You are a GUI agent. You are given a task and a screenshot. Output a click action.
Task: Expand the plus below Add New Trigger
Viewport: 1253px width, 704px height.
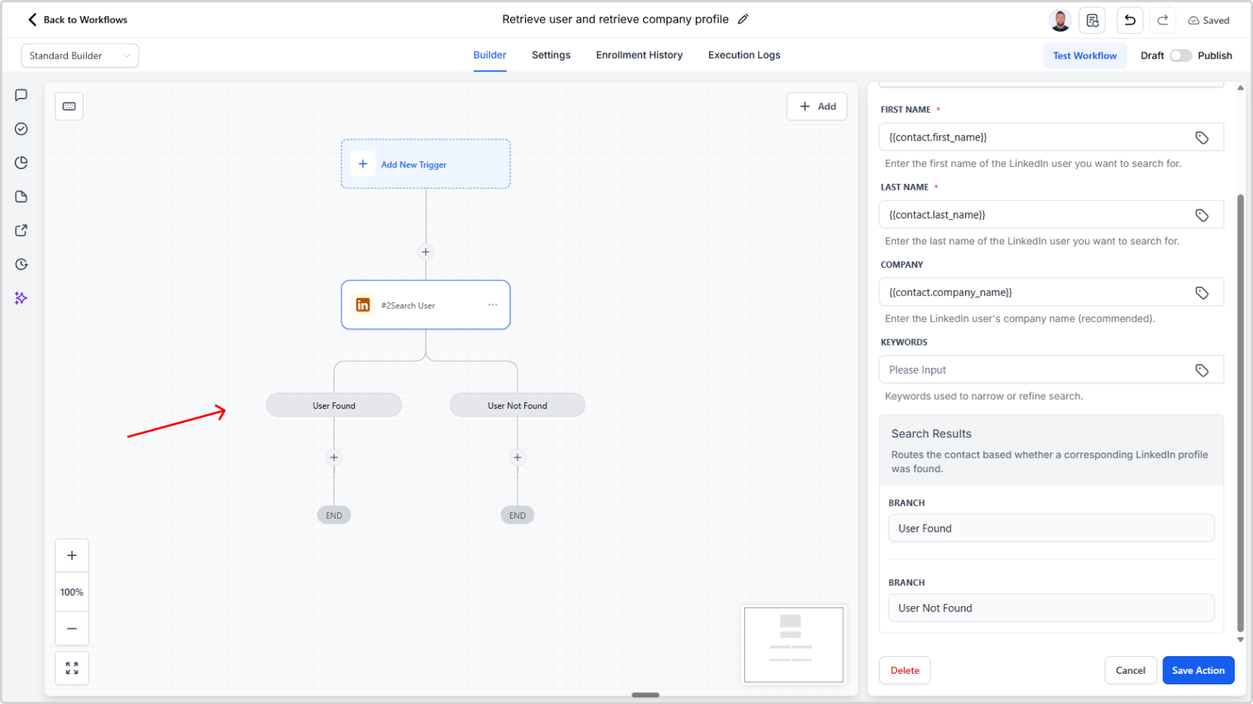tap(425, 252)
